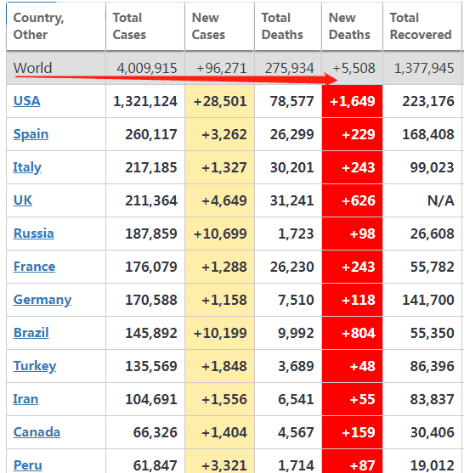Sort table by Total Recovered header
Image resolution: width=464 pixels, height=473 pixels.
pyautogui.click(x=422, y=26)
